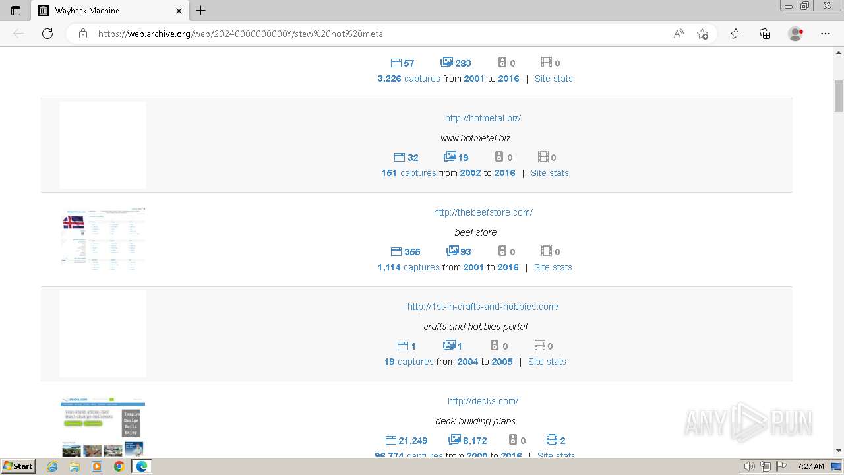View Site stats for thebeefstore.com
The width and height of the screenshot is (844, 475).
point(553,267)
